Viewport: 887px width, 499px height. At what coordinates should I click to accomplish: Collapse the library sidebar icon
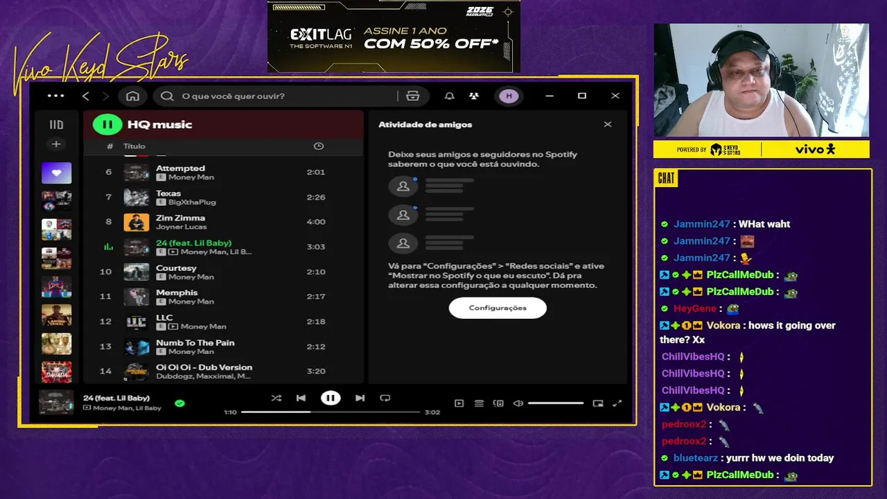click(56, 125)
